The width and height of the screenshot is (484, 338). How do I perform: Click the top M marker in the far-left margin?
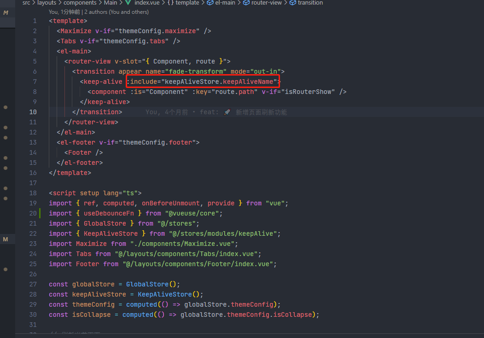click(6, 13)
